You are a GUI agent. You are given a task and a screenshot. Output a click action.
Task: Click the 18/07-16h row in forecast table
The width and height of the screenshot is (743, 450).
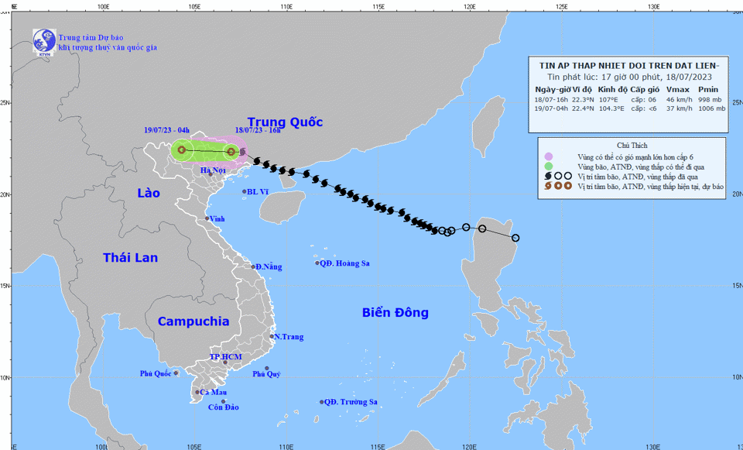click(x=629, y=99)
